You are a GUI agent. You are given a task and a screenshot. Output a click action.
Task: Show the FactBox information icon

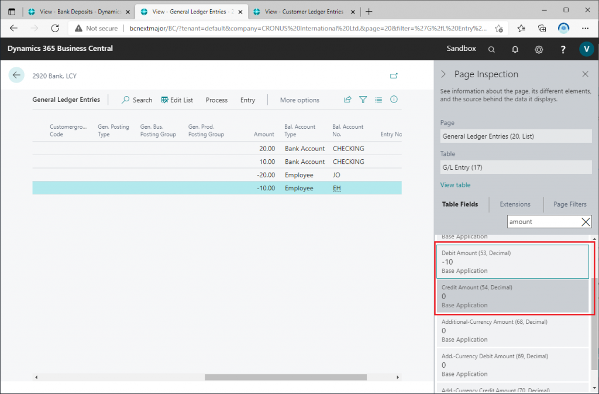pyautogui.click(x=394, y=100)
